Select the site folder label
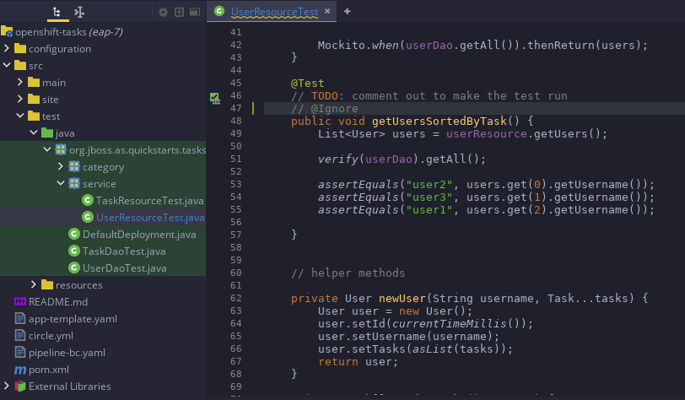Image resolution: width=685 pixels, height=400 pixels. tap(51, 100)
